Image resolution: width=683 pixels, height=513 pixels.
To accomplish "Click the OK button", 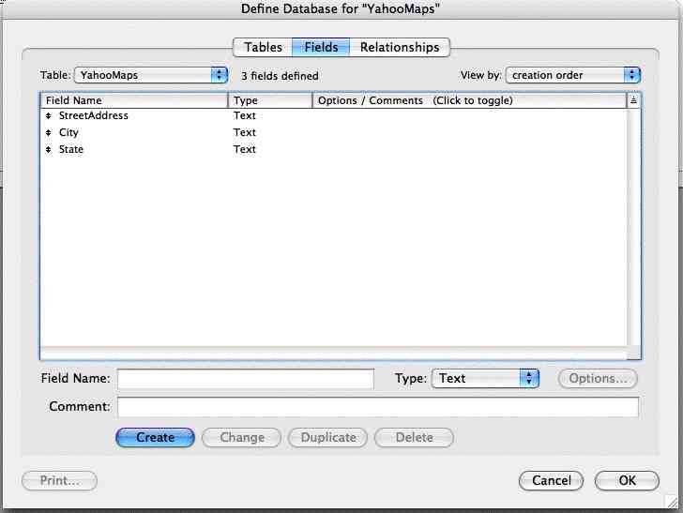I will (627, 480).
